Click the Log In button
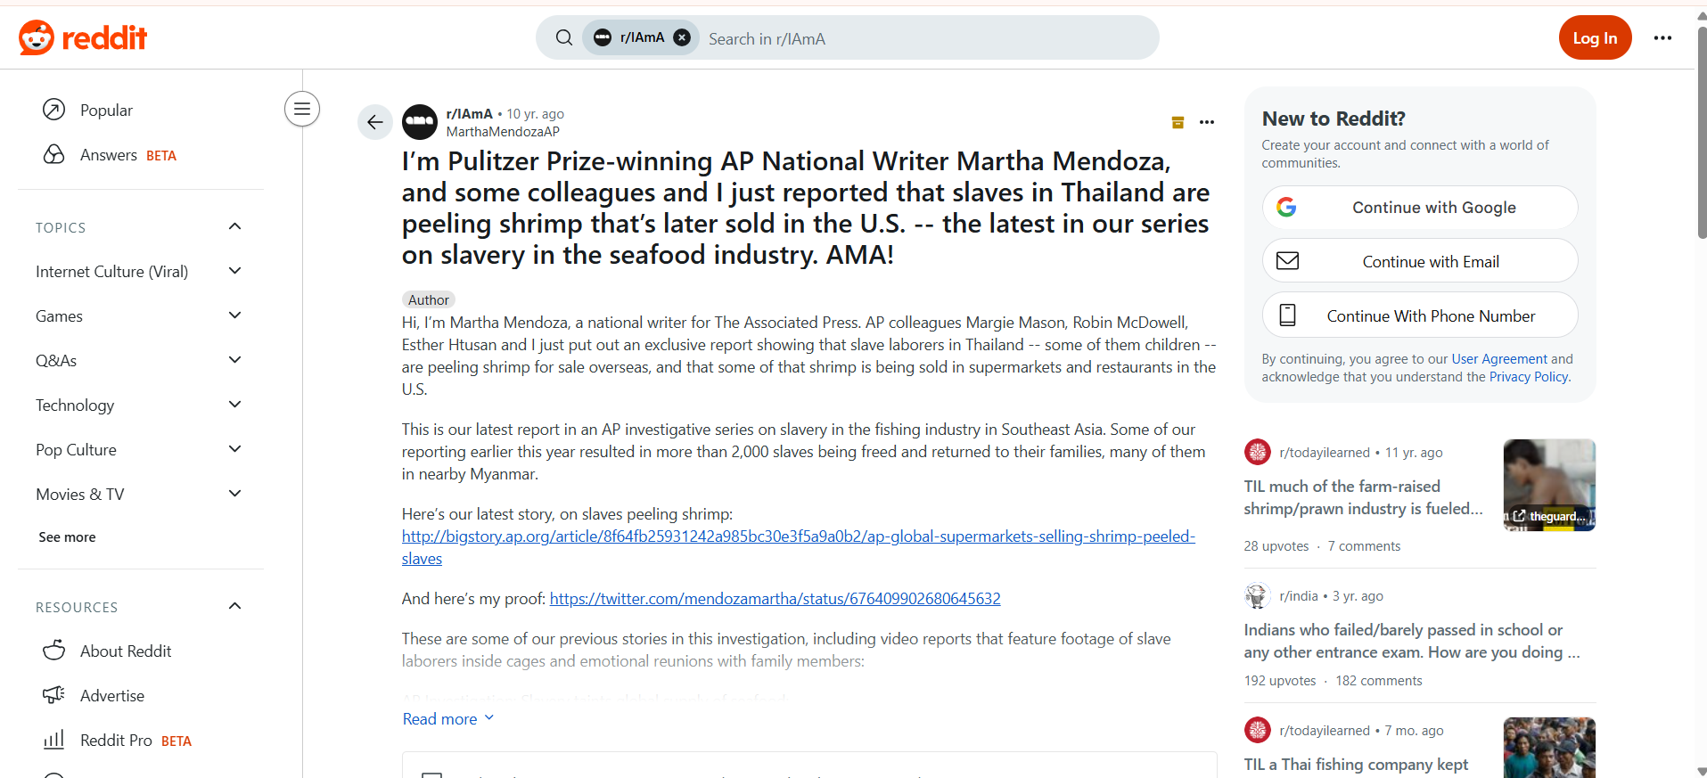 point(1595,37)
